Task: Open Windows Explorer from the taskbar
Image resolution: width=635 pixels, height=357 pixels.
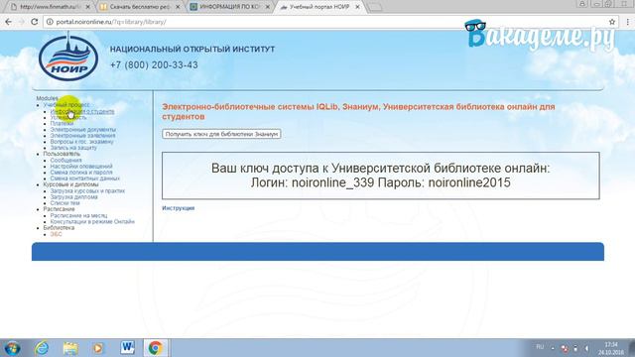Action: pyautogui.click(x=70, y=348)
